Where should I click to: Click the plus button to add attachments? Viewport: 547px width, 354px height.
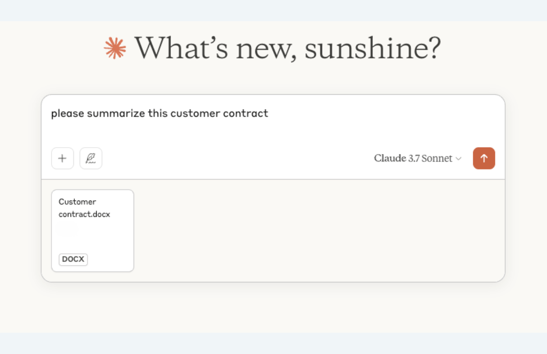62,159
